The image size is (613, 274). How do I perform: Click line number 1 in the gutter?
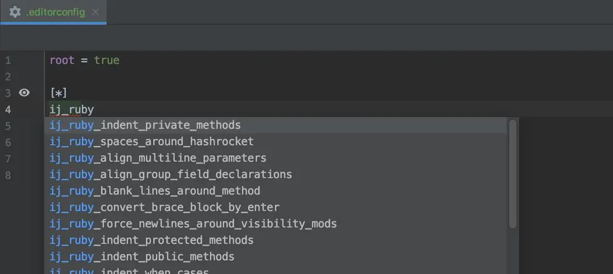[8, 60]
